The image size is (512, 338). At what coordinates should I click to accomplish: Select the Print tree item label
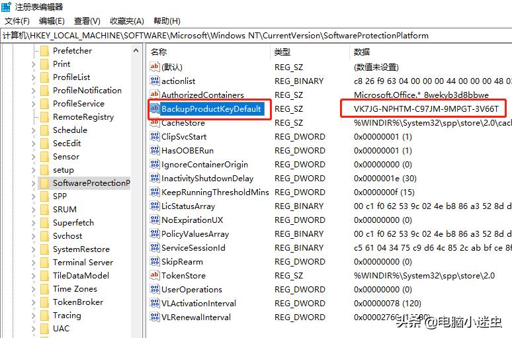pyautogui.click(x=62, y=64)
